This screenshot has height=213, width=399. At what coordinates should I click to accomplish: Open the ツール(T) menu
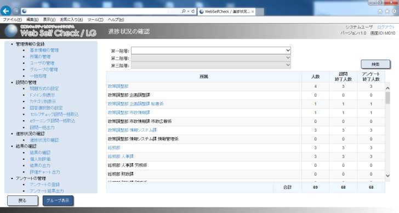coord(95,20)
